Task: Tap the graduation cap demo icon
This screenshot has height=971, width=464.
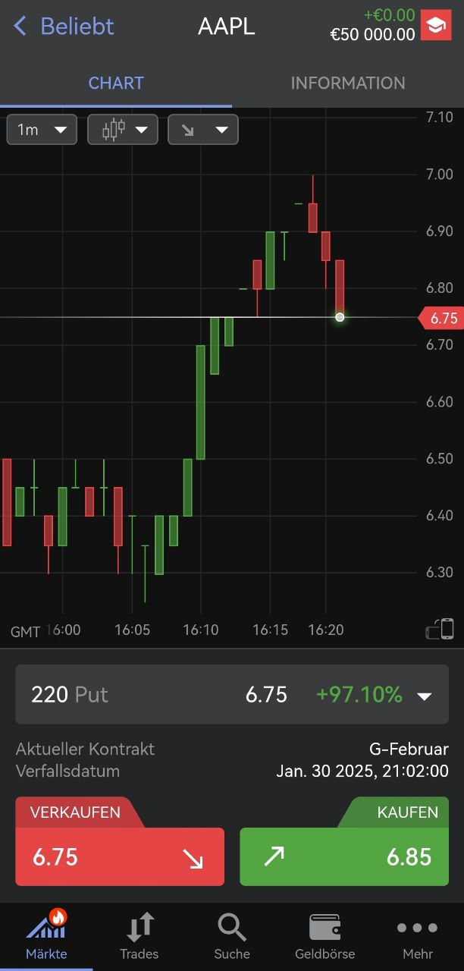Action: click(x=435, y=26)
